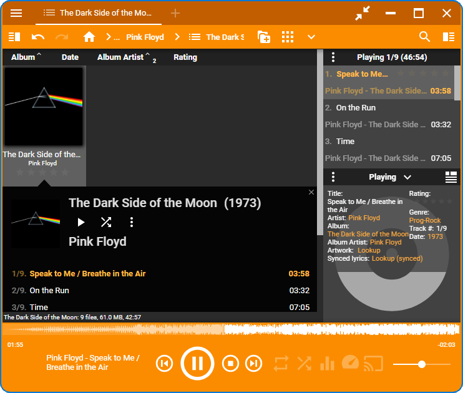Open the add to collection folder icon
This screenshot has width=463, height=393.
(264, 37)
